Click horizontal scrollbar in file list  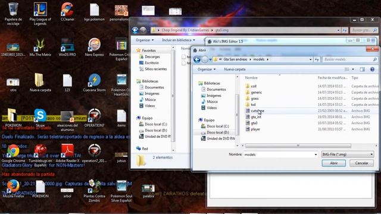(298, 146)
